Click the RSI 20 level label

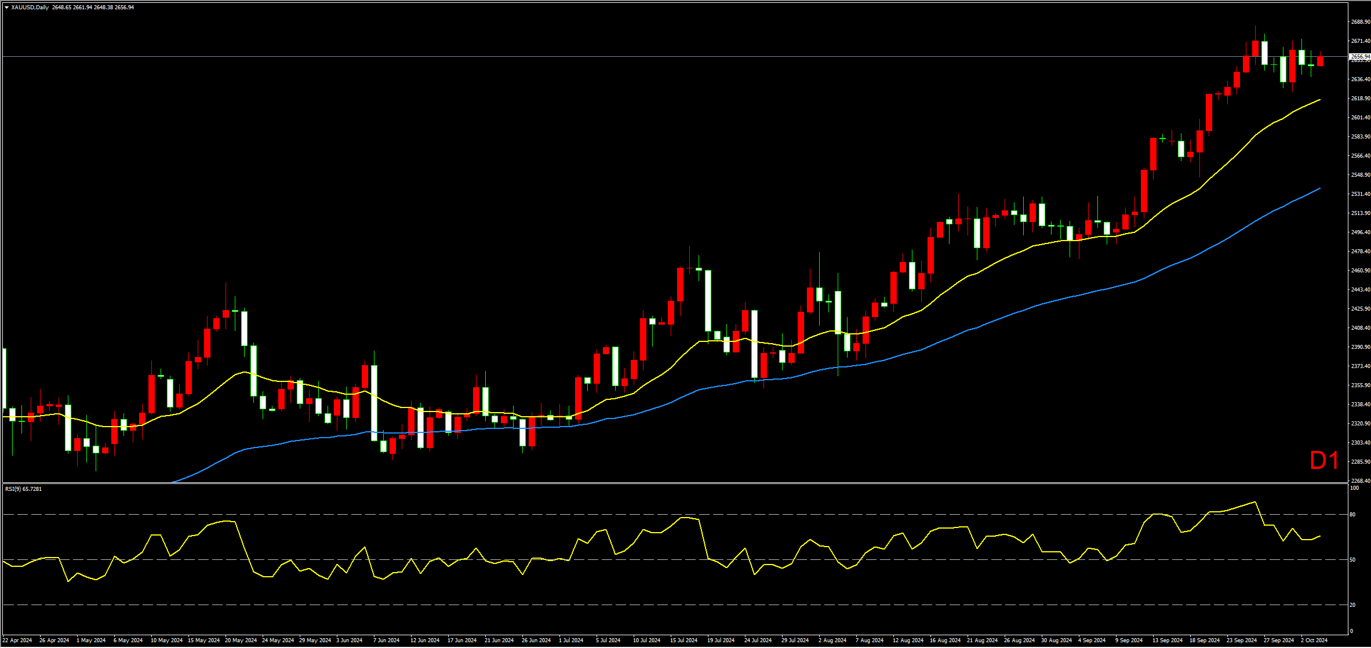[1352, 605]
